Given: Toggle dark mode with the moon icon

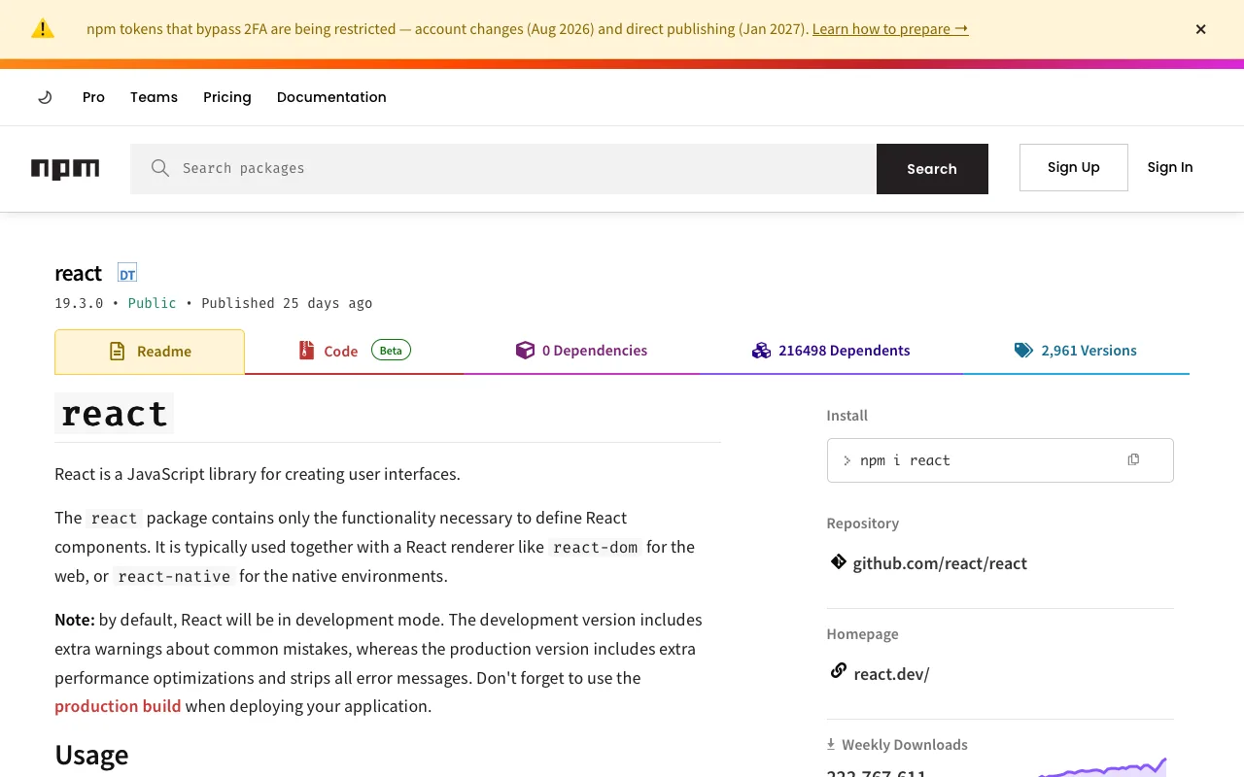Looking at the screenshot, I should pyautogui.click(x=45, y=97).
